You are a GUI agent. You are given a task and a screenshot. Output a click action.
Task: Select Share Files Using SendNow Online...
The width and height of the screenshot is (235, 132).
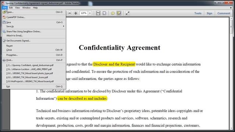click(34, 32)
